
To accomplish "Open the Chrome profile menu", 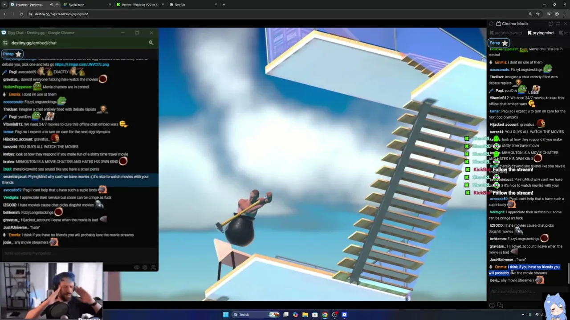I will pyautogui.click(x=557, y=14).
